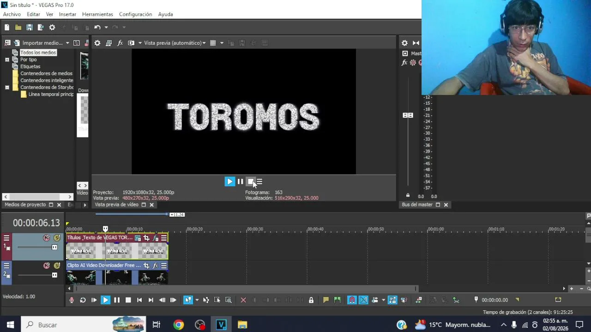Create a new project with the blank-page icon

tap(7, 28)
